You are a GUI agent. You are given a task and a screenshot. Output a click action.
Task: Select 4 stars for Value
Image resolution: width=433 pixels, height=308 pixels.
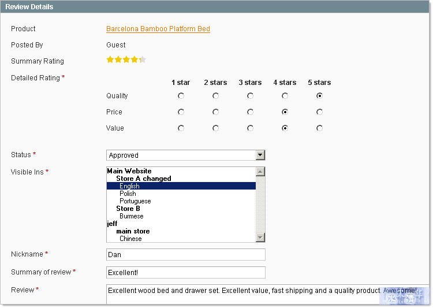click(x=285, y=128)
